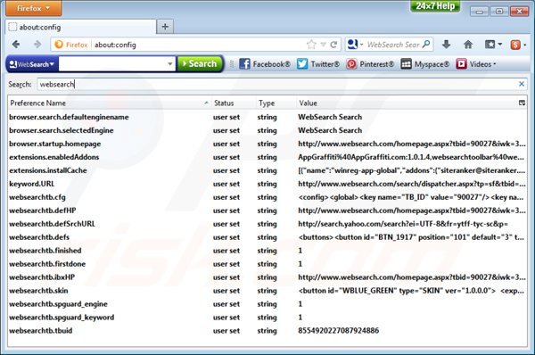Select the keyword.URL preference row
535x355 pixels.
point(267,184)
